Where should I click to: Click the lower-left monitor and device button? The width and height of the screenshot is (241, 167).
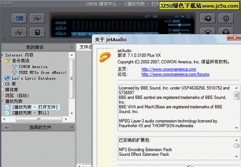click(x=19, y=32)
